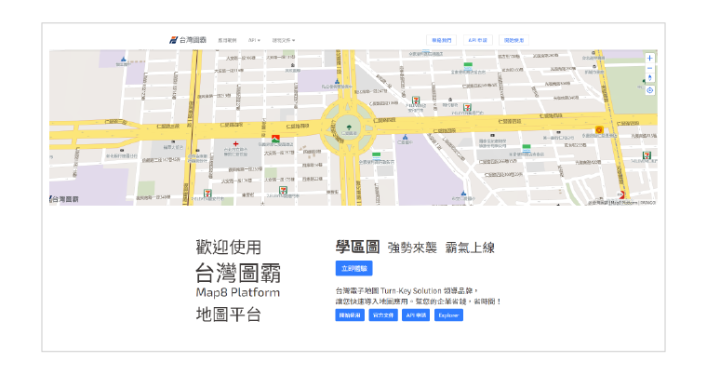Screen dimensions: 707x375
Task: Click the Turn-Key Solution description line
Action: tap(407, 290)
